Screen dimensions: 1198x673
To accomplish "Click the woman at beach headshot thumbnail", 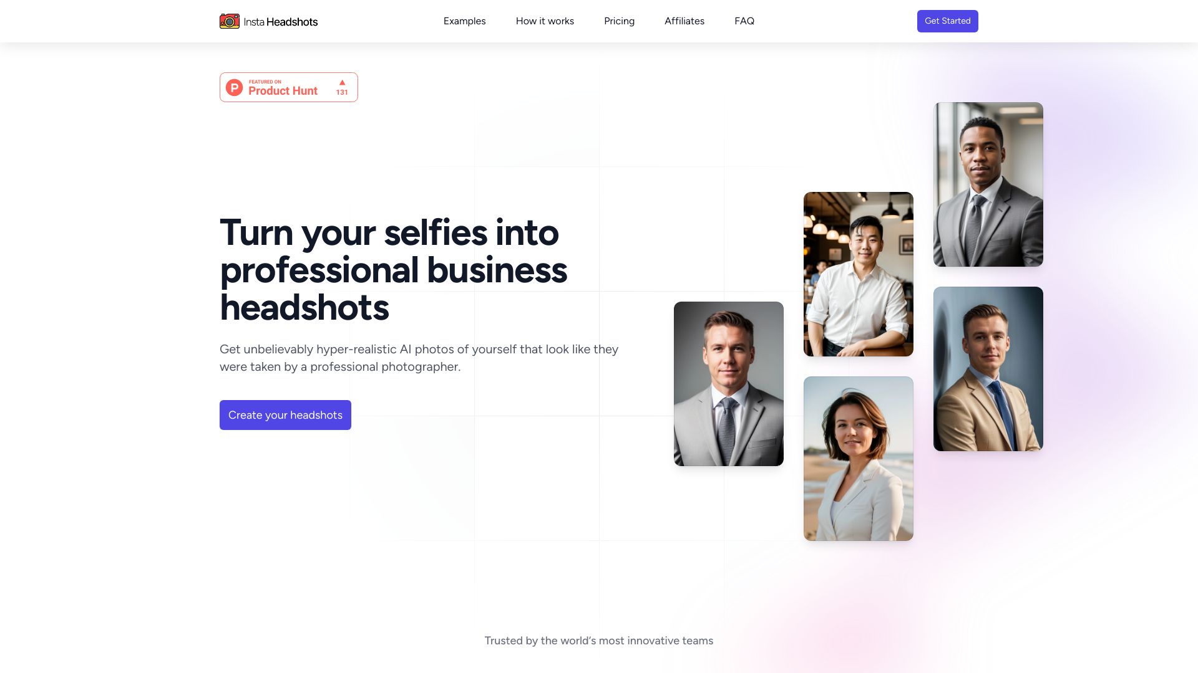I will (858, 459).
